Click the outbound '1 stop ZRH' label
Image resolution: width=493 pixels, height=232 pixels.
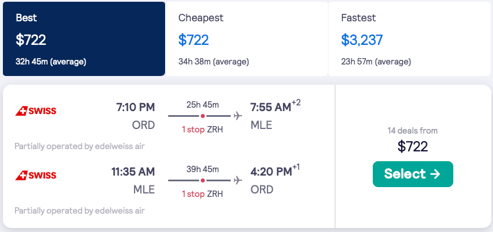[x=202, y=129]
